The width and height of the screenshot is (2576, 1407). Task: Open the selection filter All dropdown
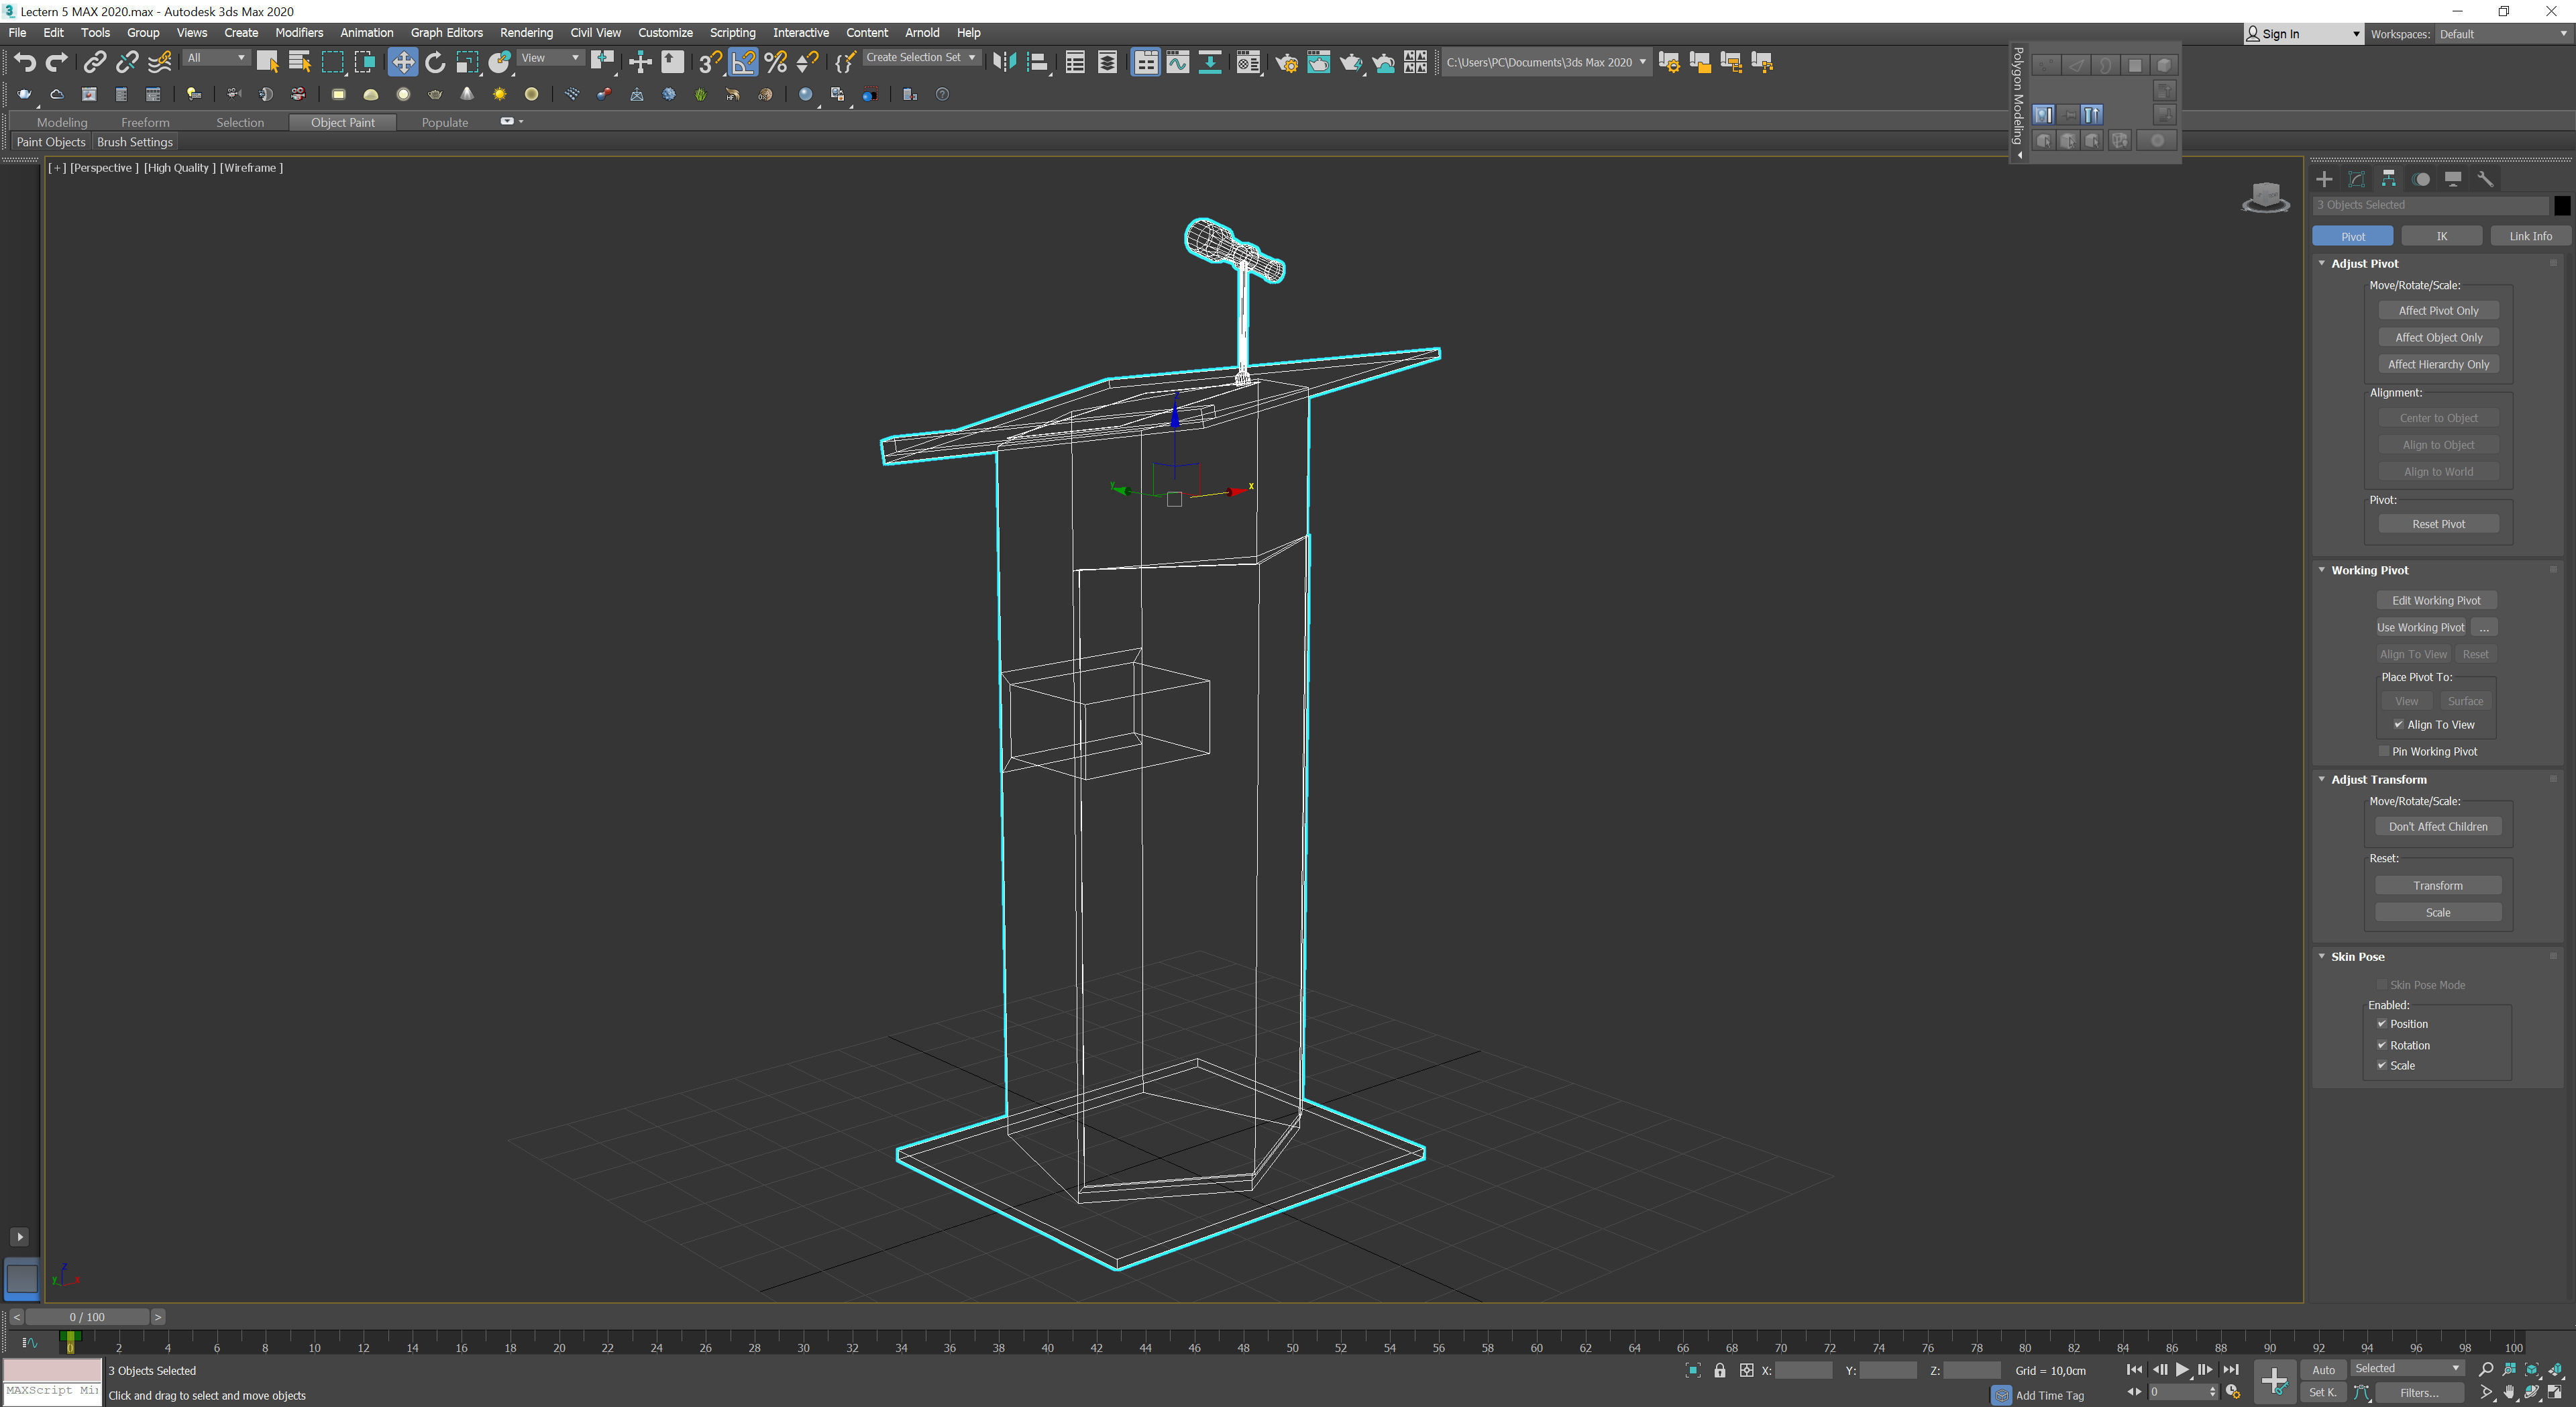[x=216, y=58]
